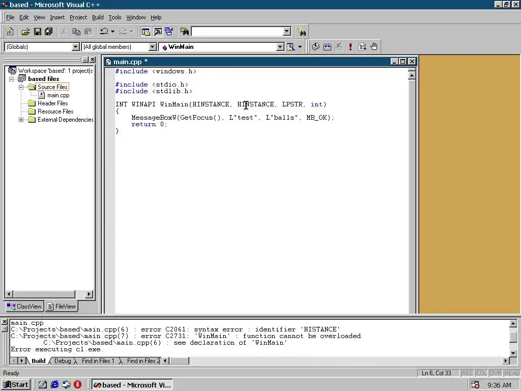The width and height of the screenshot is (521, 391).
Task: Open the WizardBar actions dropdown arrow
Action: click(300, 47)
